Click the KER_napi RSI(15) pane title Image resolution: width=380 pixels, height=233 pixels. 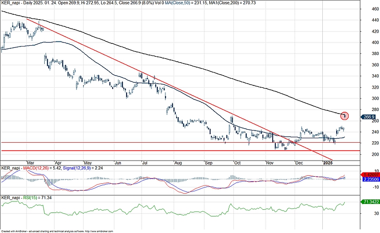coord(27,197)
